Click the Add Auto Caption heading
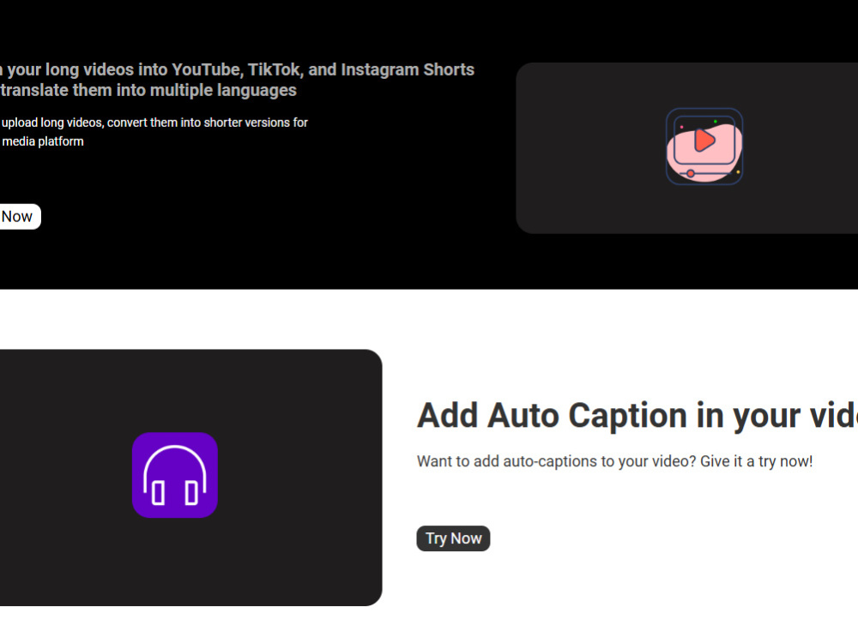The width and height of the screenshot is (858, 643). point(637,416)
